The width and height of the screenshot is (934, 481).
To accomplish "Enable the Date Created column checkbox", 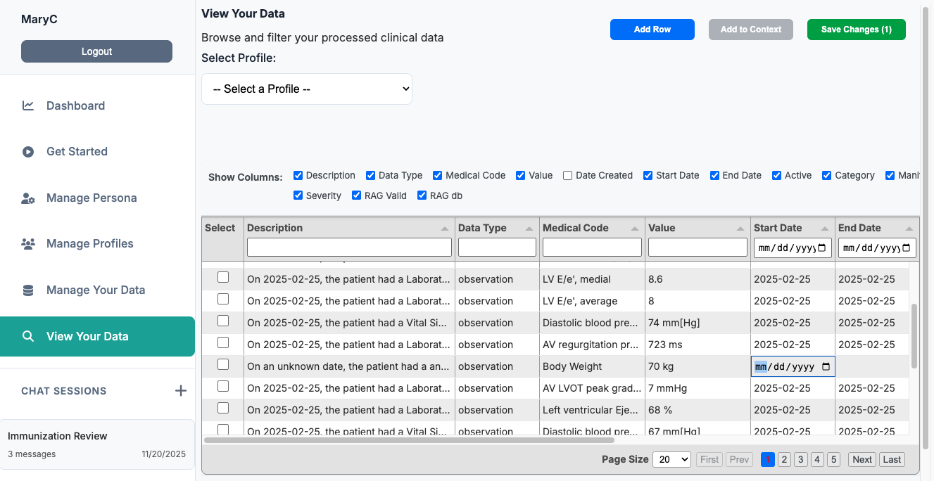I will pyautogui.click(x=567, y=175).
